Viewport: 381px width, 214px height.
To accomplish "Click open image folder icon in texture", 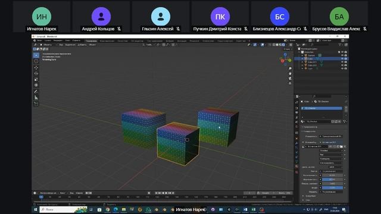I will coord(341,147).
